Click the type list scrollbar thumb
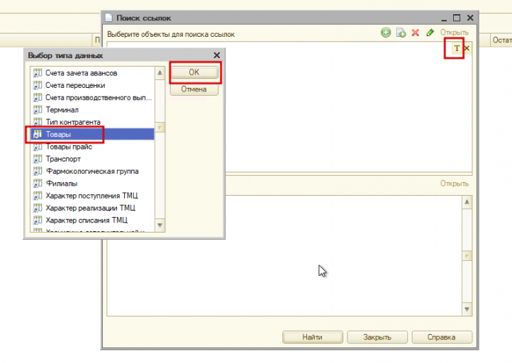Screen dimensions: 512x363 click(x=160, y=127)
